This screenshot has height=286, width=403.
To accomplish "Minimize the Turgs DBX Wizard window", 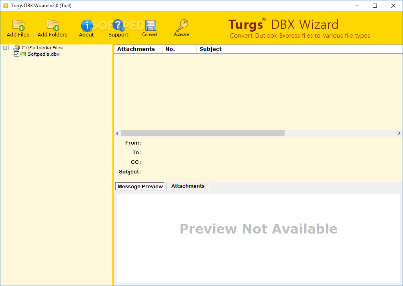I will click(x=357, y=6).
